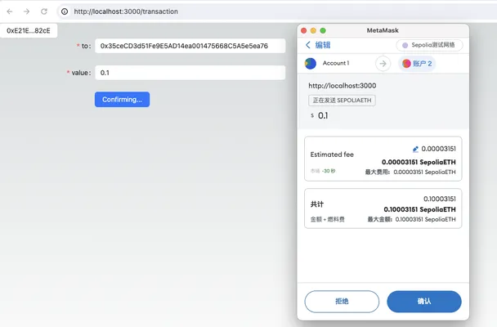Click the Account 1 avatar icon
This screenshot has height=327, width=497.
pyautogui.click(x=311, y=64)
